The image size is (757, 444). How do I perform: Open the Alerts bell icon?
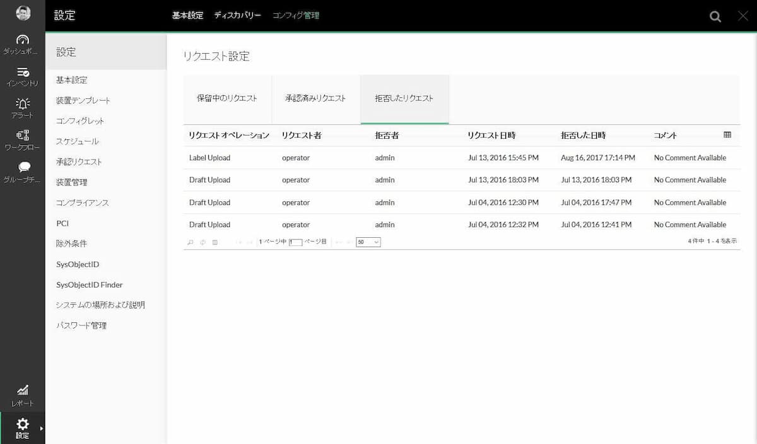coord(22,108)
